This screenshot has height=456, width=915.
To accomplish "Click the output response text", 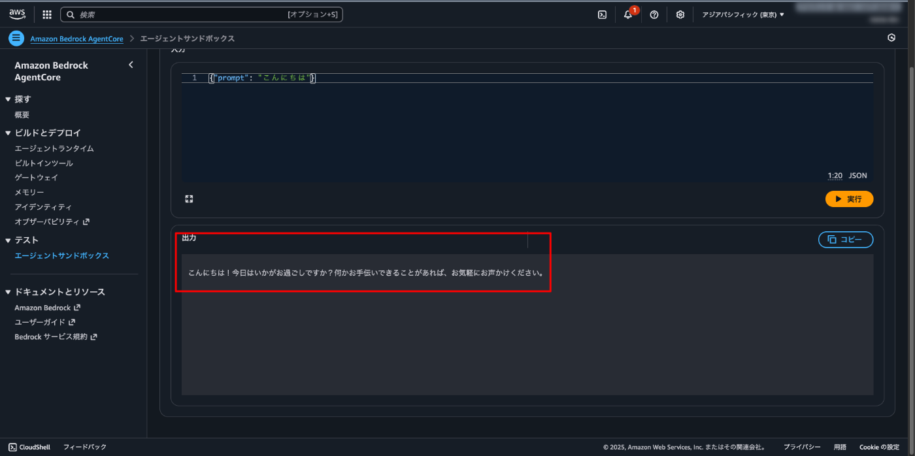I will [x=367, y=273].
